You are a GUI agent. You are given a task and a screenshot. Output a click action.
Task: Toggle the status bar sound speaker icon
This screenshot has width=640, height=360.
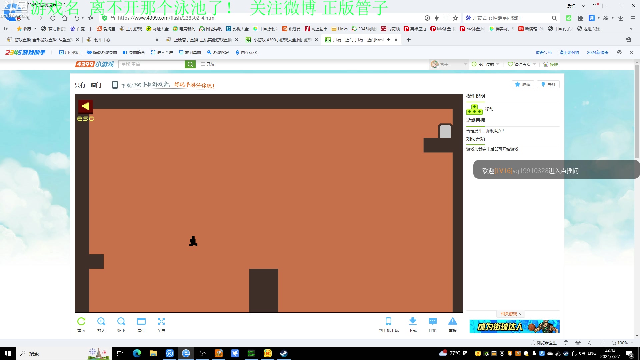590,343
